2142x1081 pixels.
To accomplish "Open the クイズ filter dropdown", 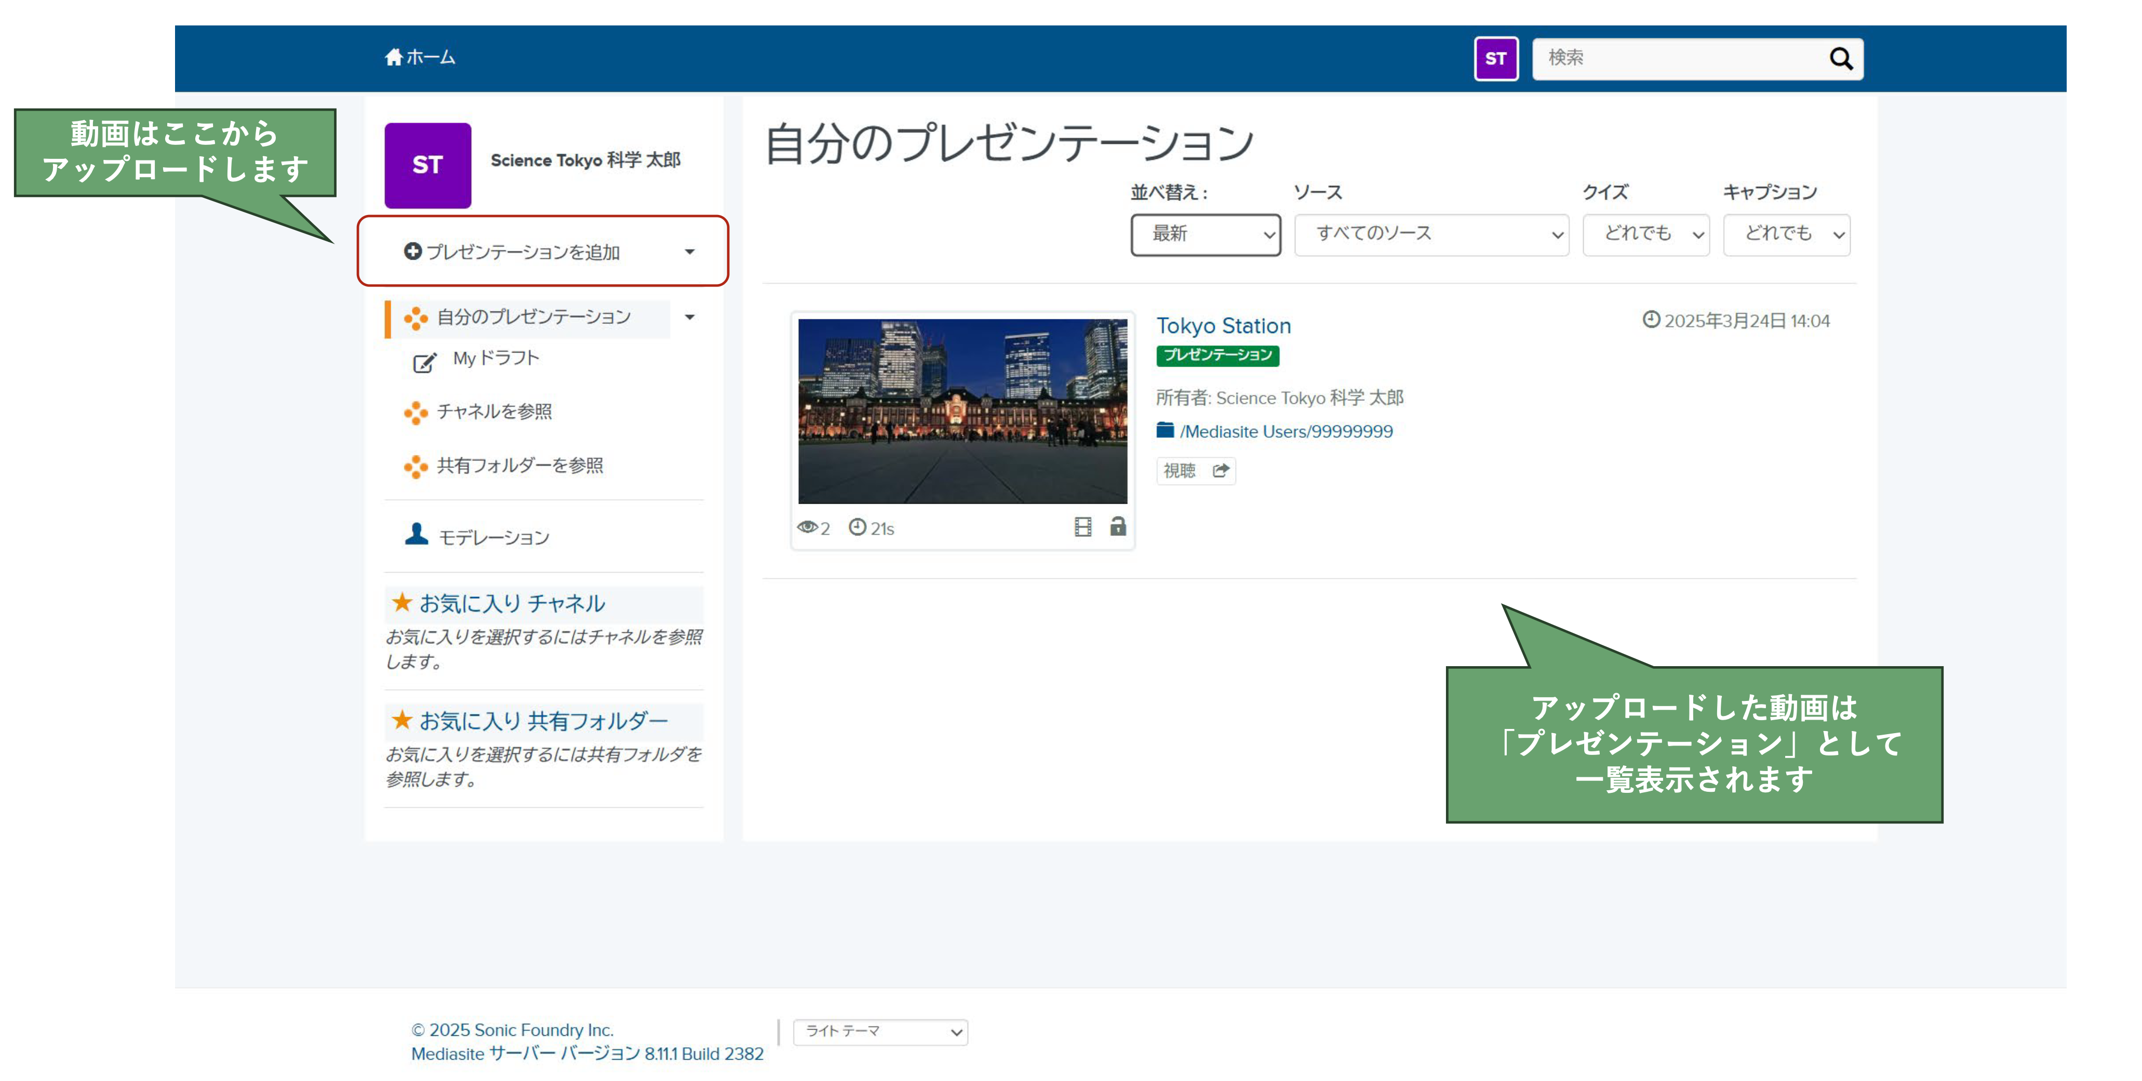I will pyautogui.click(x=1645, y=235).
